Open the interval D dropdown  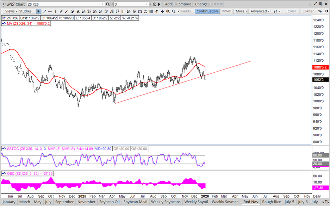146,4
